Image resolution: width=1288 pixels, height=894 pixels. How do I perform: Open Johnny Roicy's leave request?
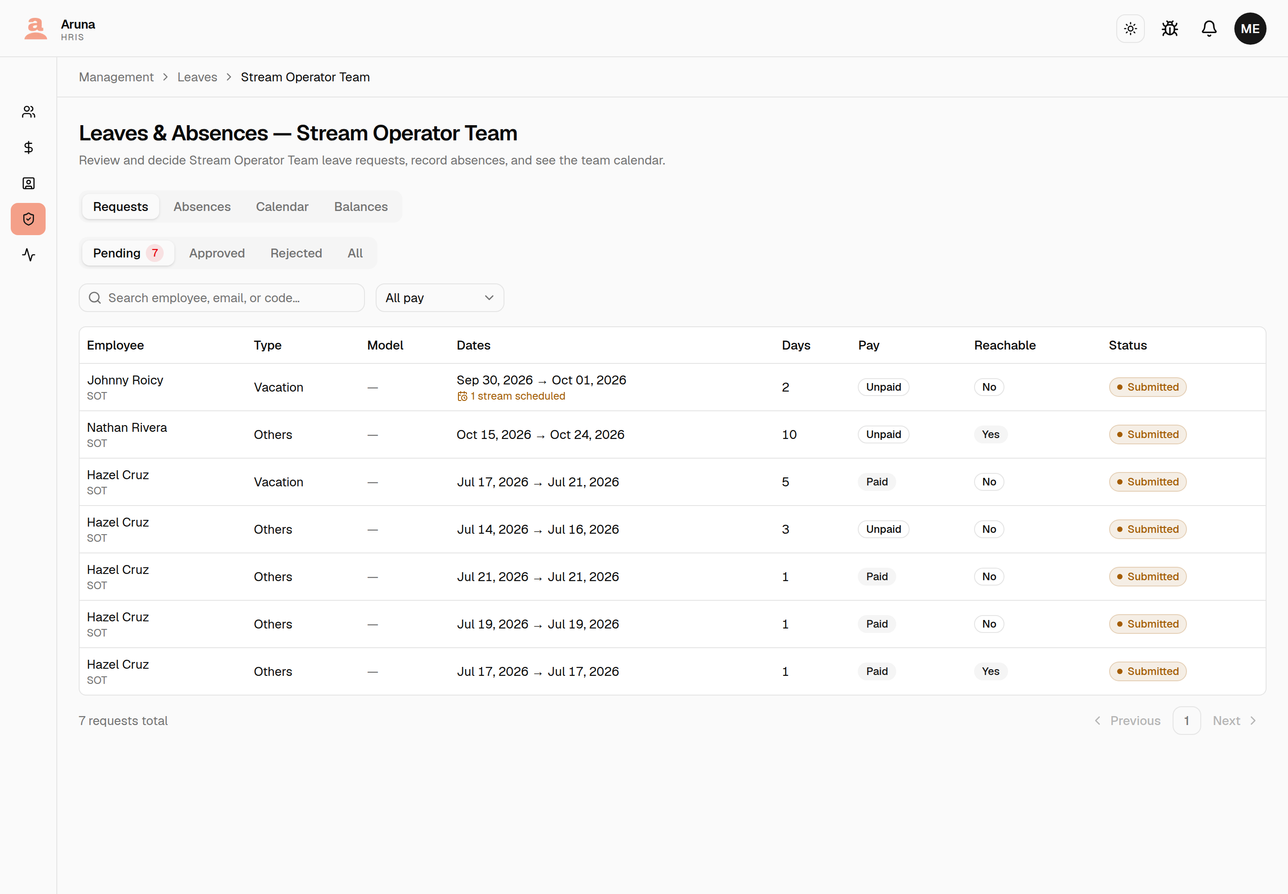pos(672,387)
